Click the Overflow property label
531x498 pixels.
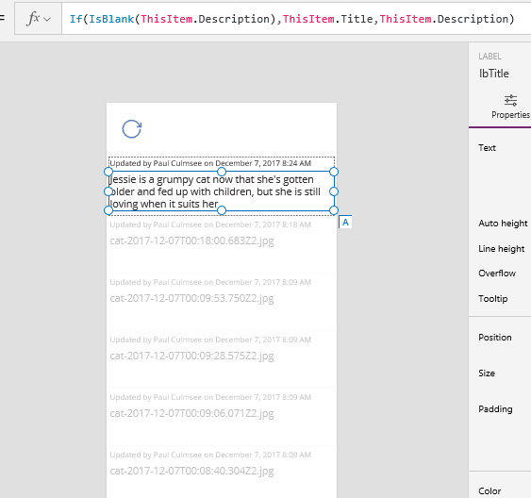point(497,274)
